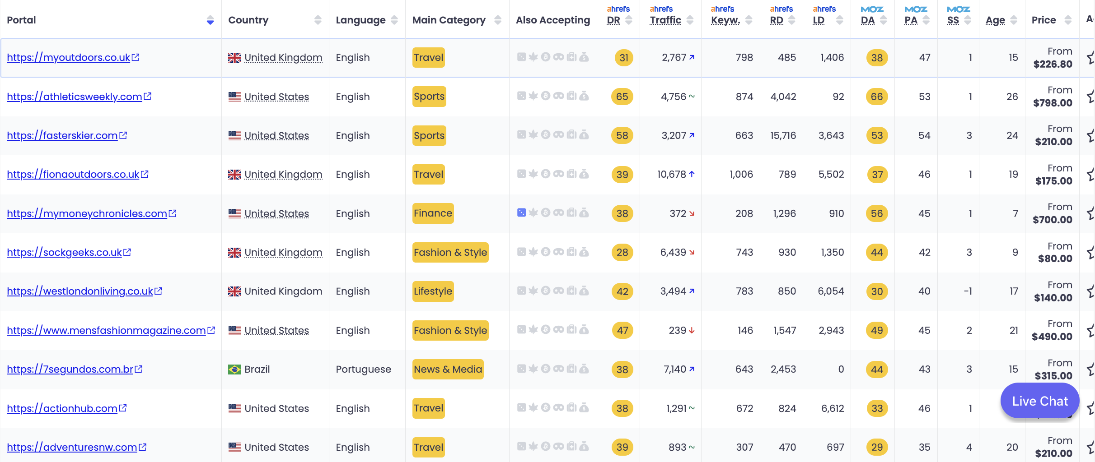Screen dimensions: 1095x462
Task: Click the Price column header
Action: [x=1044, y=20]
